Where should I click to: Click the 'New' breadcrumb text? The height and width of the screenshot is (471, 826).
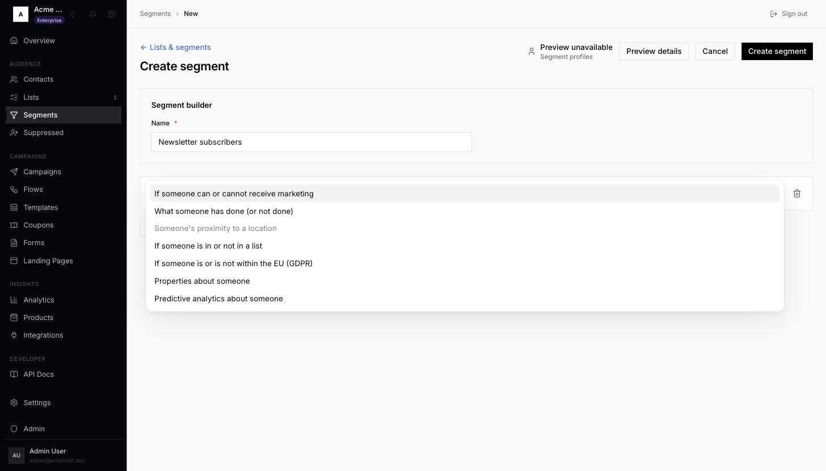pos(191,14)
